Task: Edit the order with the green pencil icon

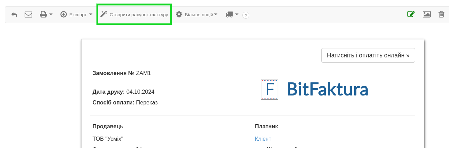Action: click(x=411, y=14)
